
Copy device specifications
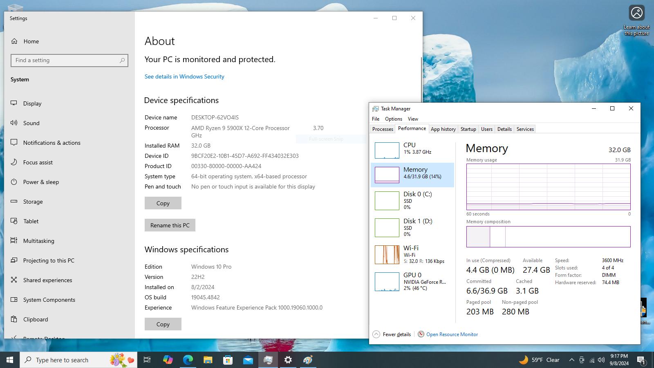point(163,203)
